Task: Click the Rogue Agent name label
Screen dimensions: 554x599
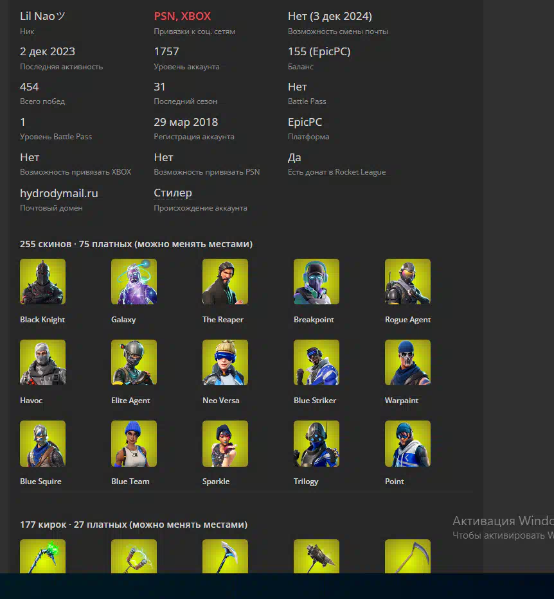Action: click(407, 320)
